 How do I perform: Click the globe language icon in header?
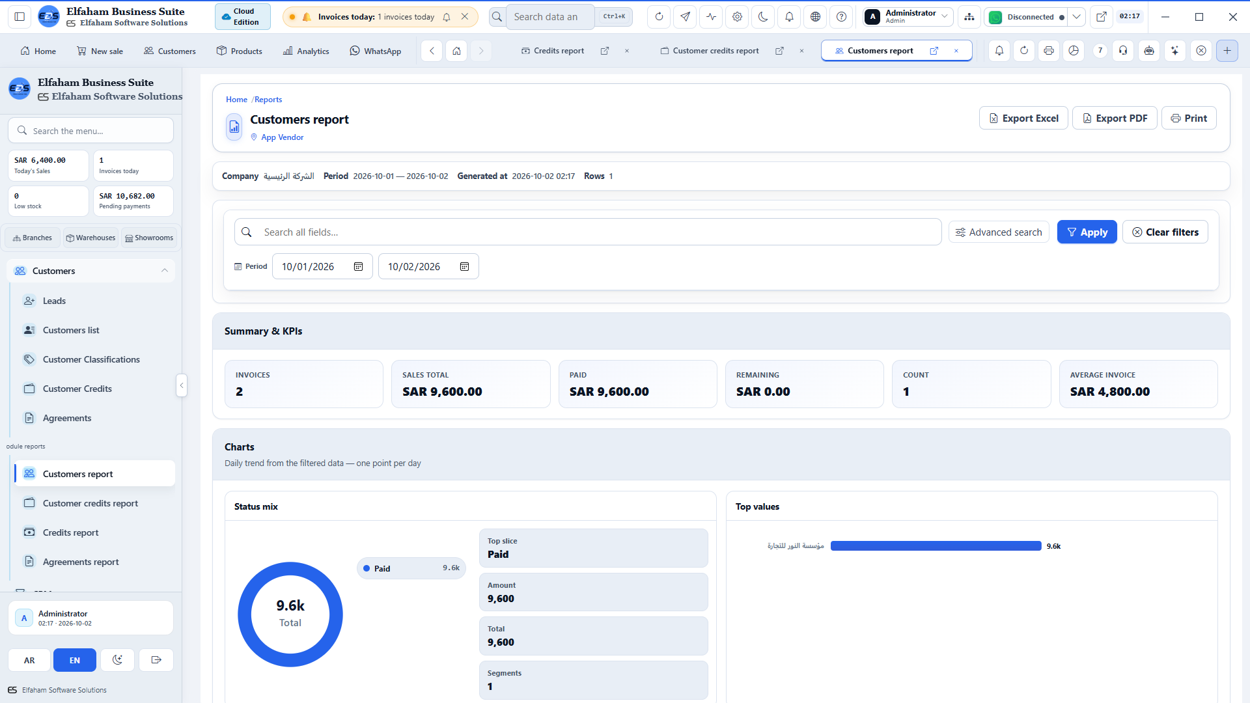815,17
